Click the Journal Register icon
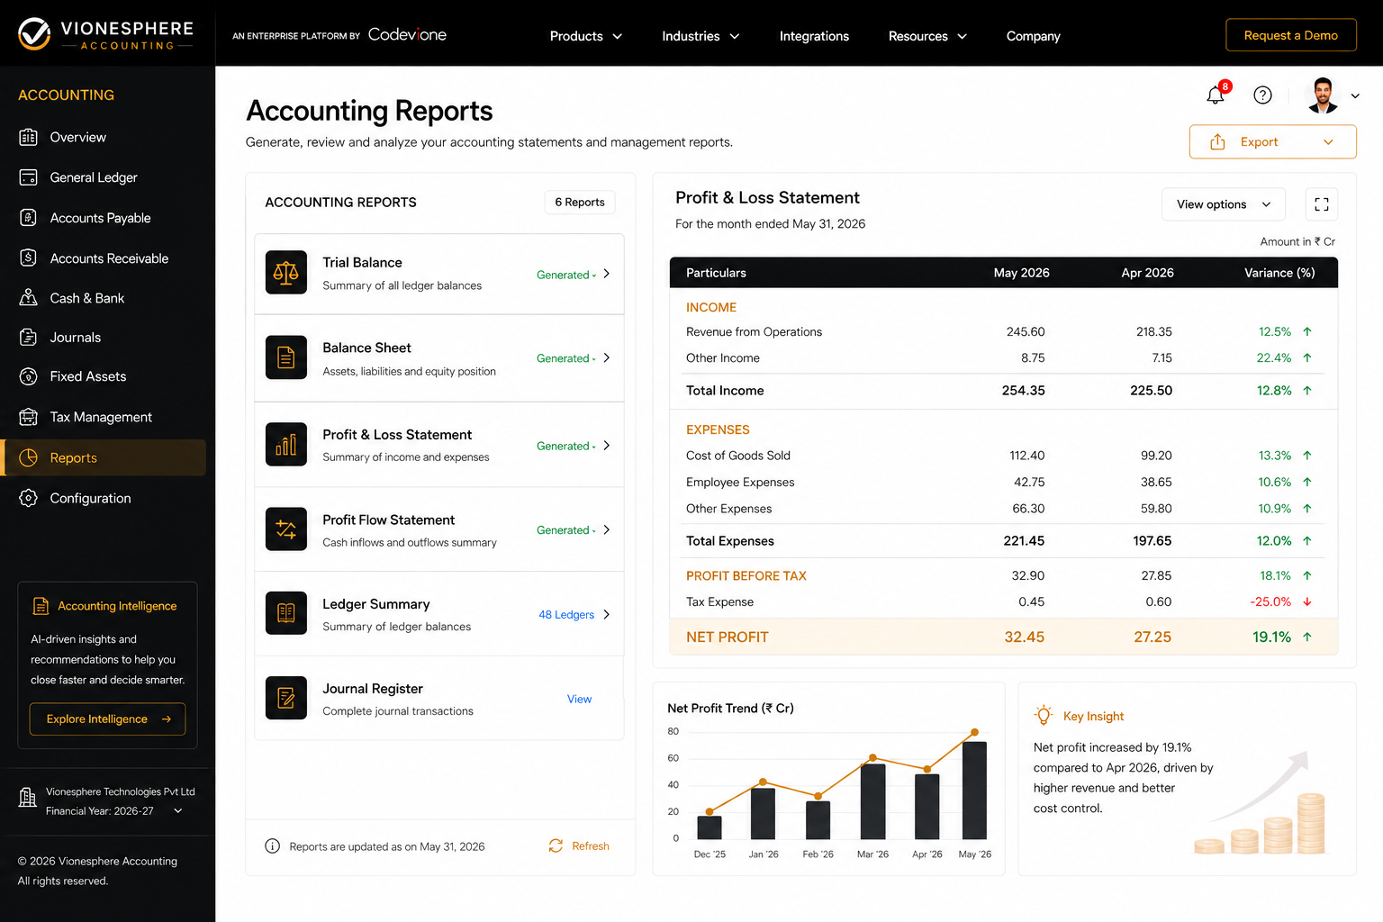 [286, 698]
